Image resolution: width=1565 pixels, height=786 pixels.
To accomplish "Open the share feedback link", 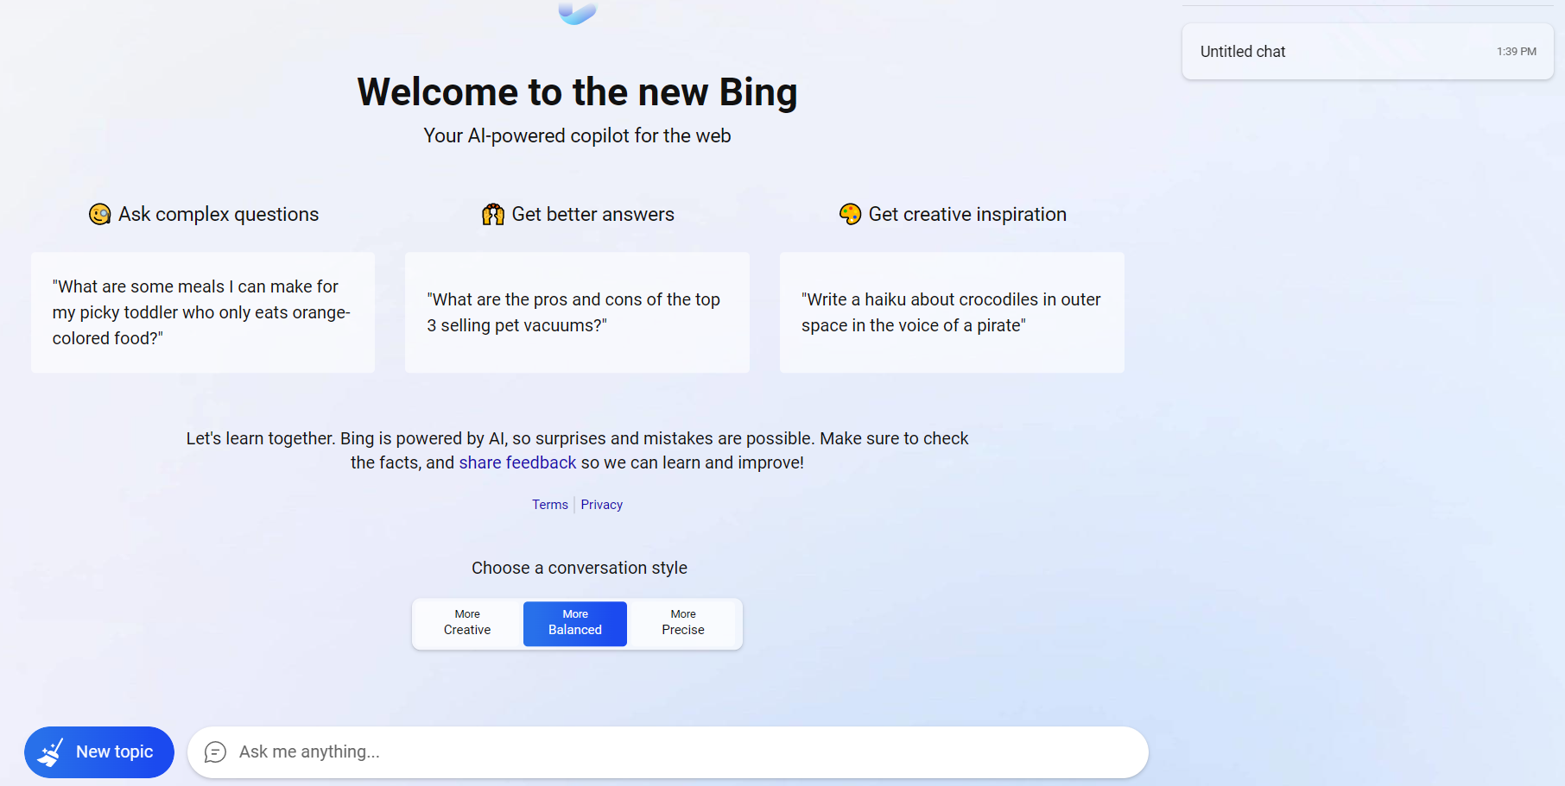I will point(517,462).
